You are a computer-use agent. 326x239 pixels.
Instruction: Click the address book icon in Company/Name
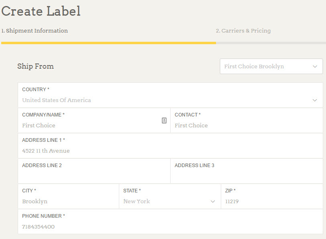[x=164, y=121]
